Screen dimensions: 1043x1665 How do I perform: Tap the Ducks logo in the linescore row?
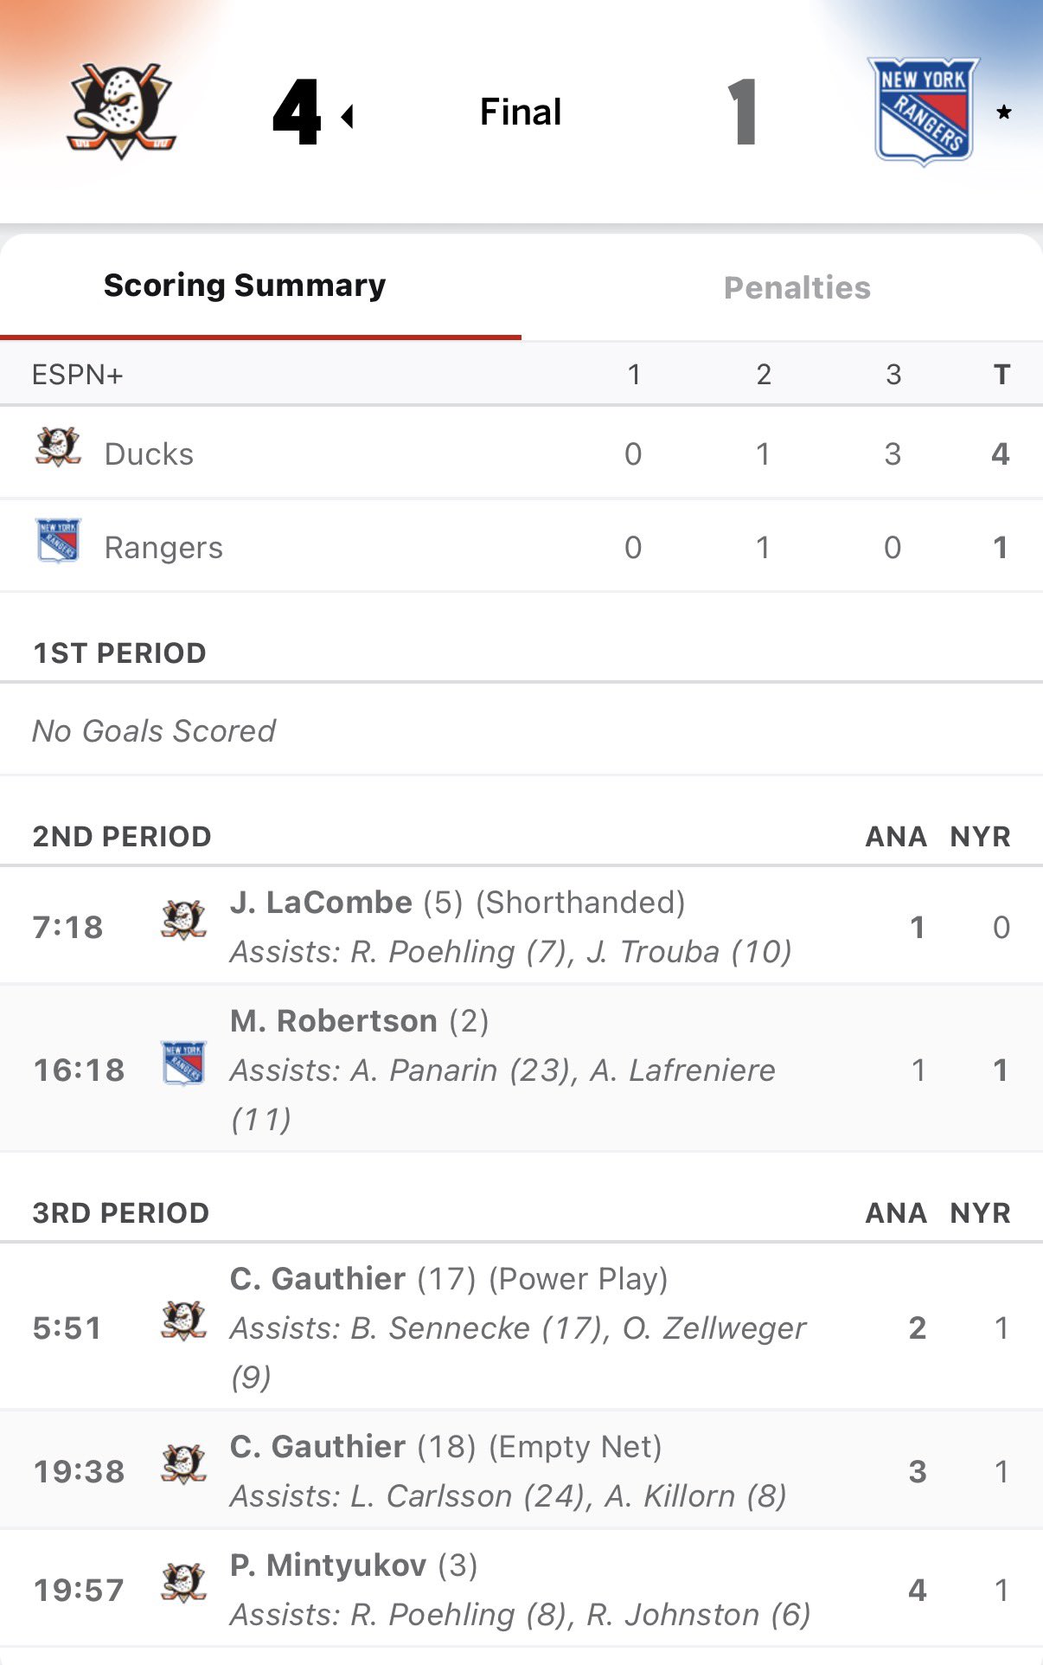coord(58,447)
